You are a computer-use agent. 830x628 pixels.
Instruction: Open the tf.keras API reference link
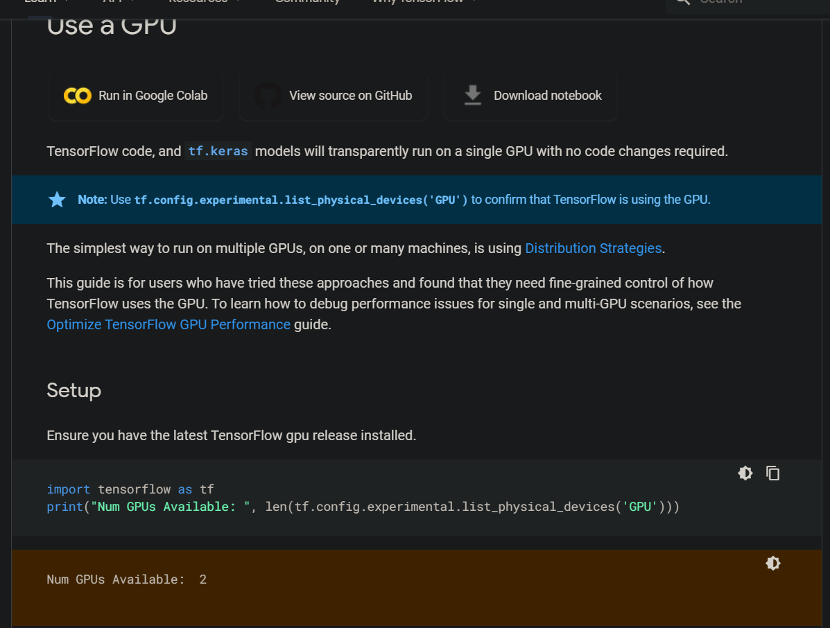tap(218, 151)
